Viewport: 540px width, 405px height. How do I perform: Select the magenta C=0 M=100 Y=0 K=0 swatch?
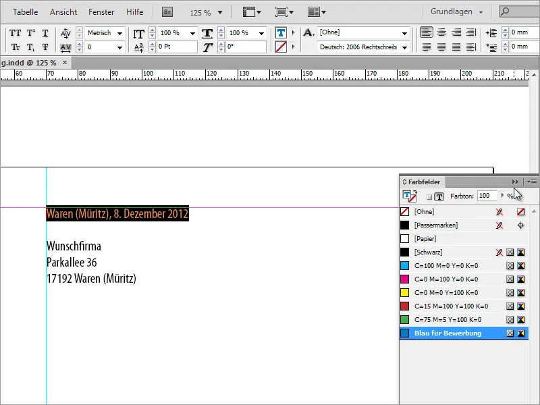(x=464, y=279)
